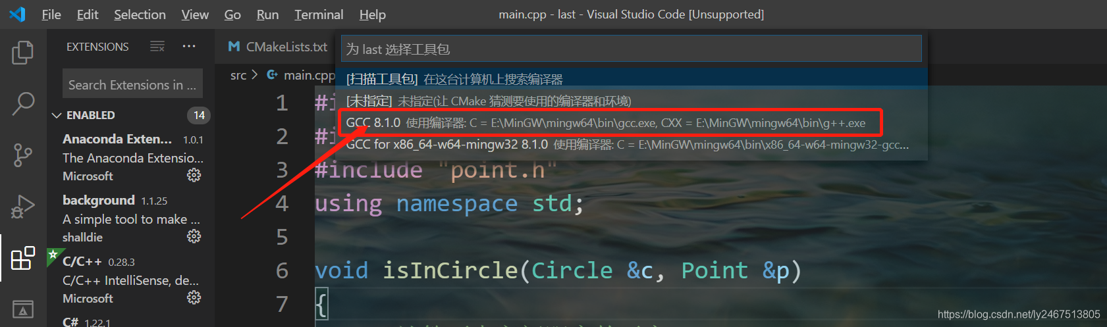Screen dimensions: 1107x327
Task: Open the Go menu
Action: pyautogui.click(x=232, y=14)
